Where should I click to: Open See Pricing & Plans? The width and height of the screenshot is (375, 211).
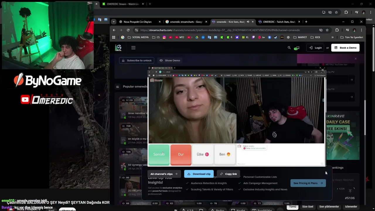point(308,183)
